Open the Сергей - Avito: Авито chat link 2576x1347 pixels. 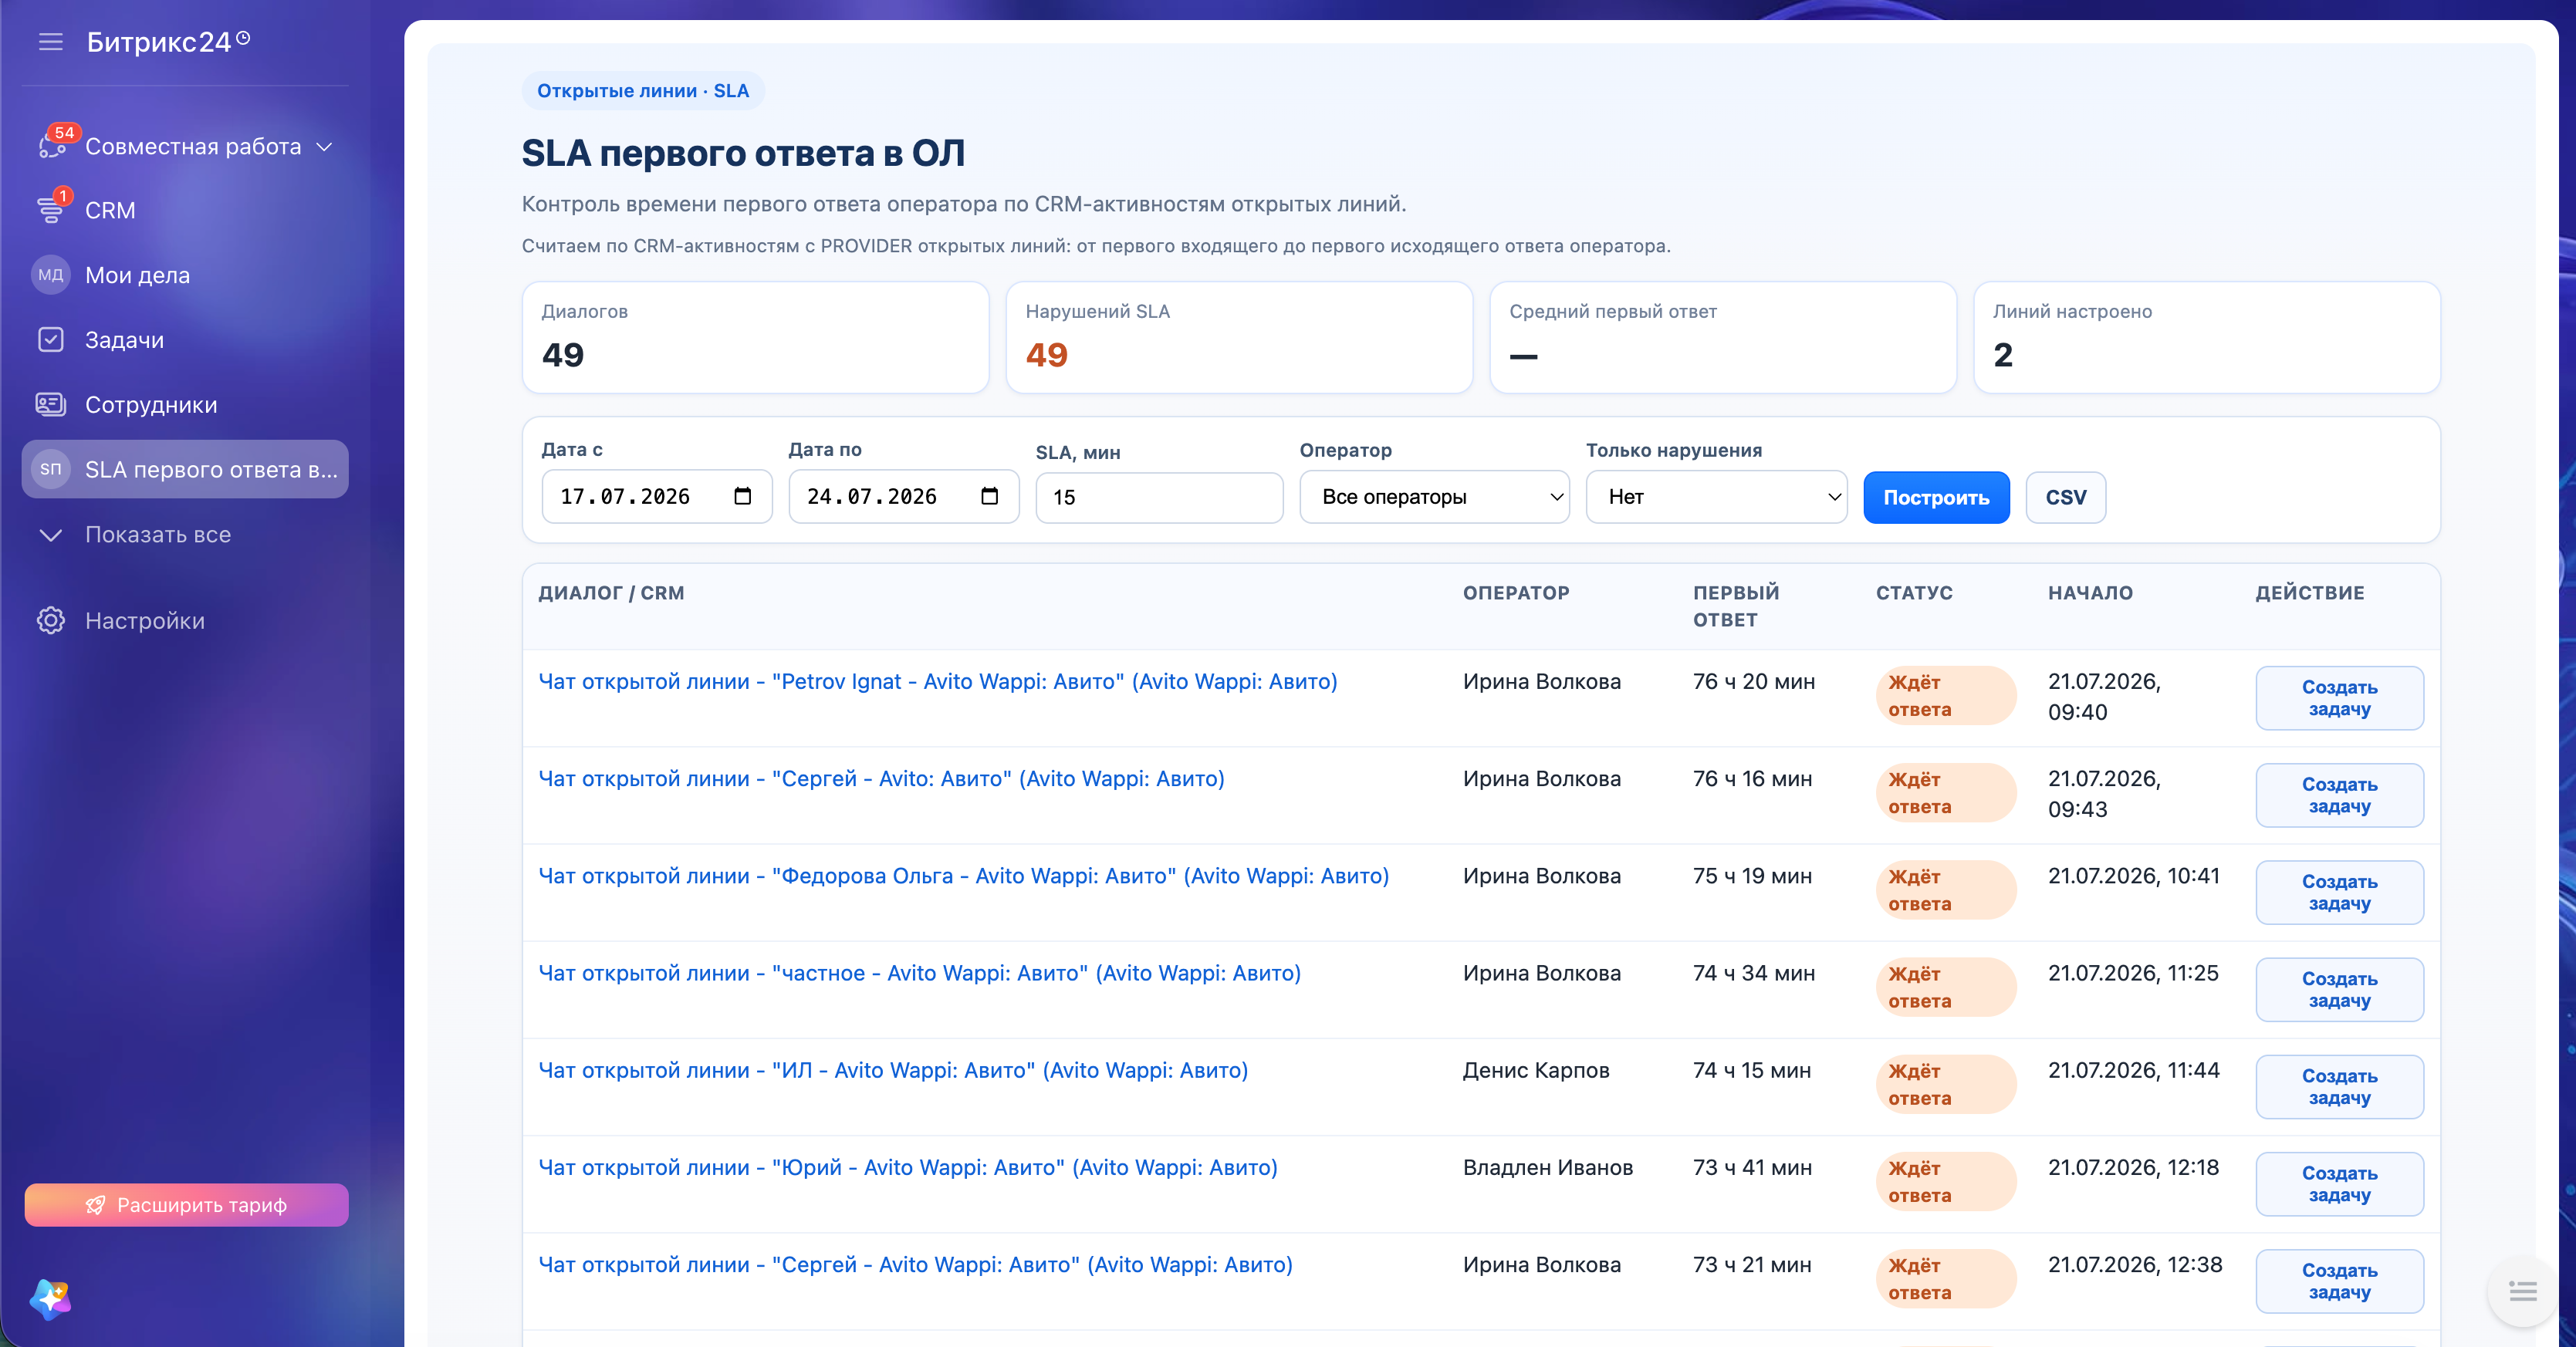tap(882, 778)
